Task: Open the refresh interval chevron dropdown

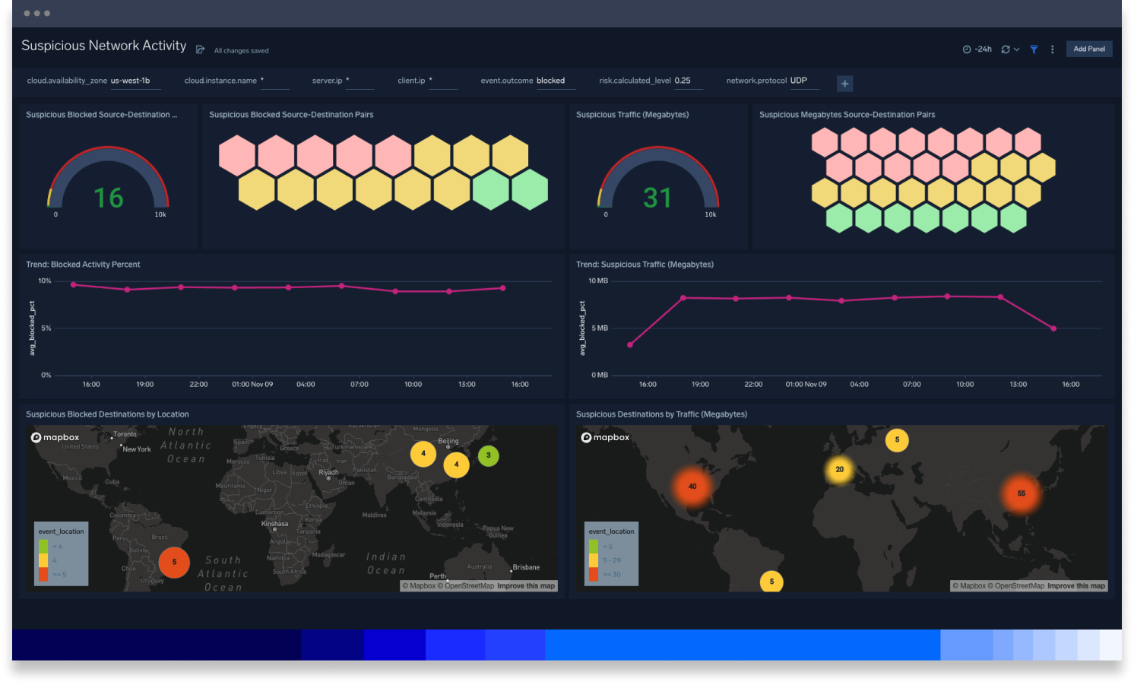Action: [x=1016, y=49]
